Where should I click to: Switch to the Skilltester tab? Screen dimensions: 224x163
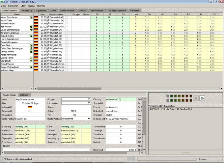coord(24,95)
